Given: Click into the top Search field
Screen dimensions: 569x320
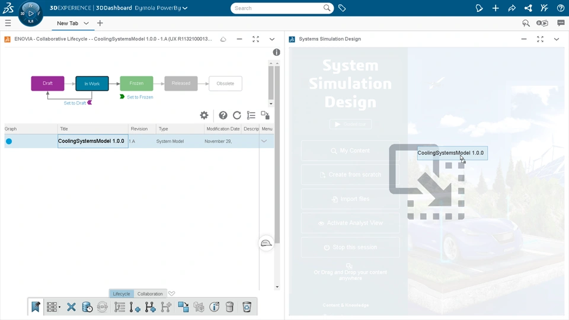Looking at the screenshot, I should point(277,8).
